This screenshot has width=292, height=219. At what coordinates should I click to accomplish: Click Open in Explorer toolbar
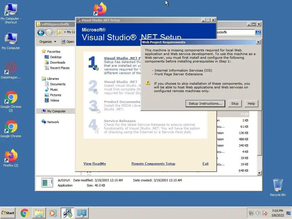click(x=68, y=42)
